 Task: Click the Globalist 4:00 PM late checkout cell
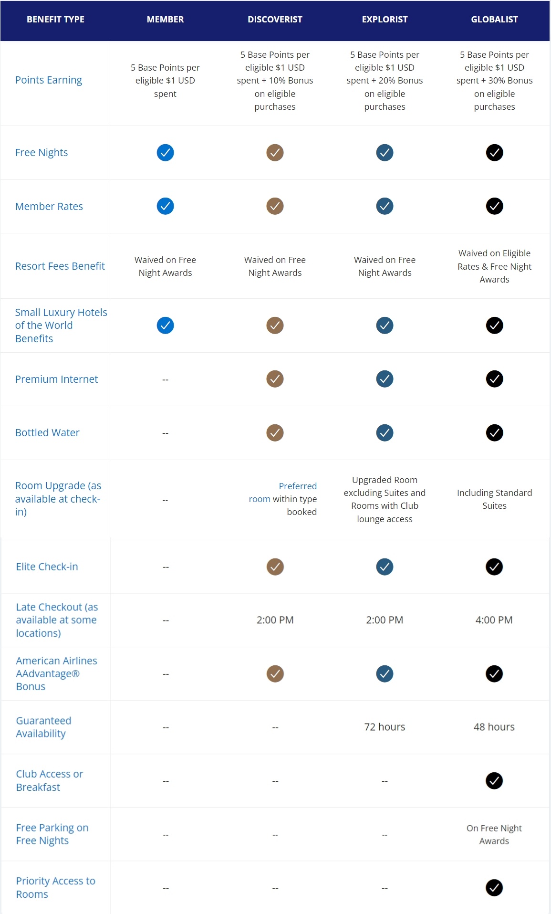click(494, 620)
